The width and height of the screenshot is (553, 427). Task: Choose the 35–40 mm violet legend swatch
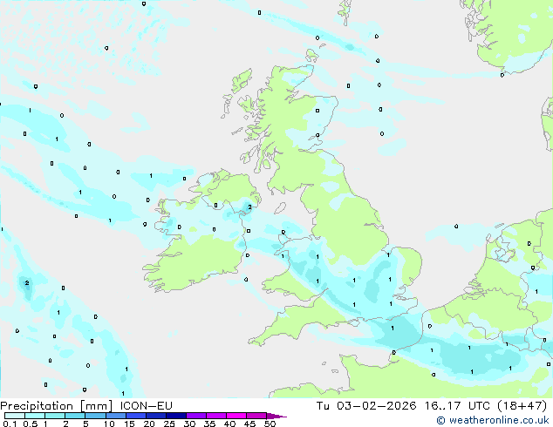(x=215, y=416)
